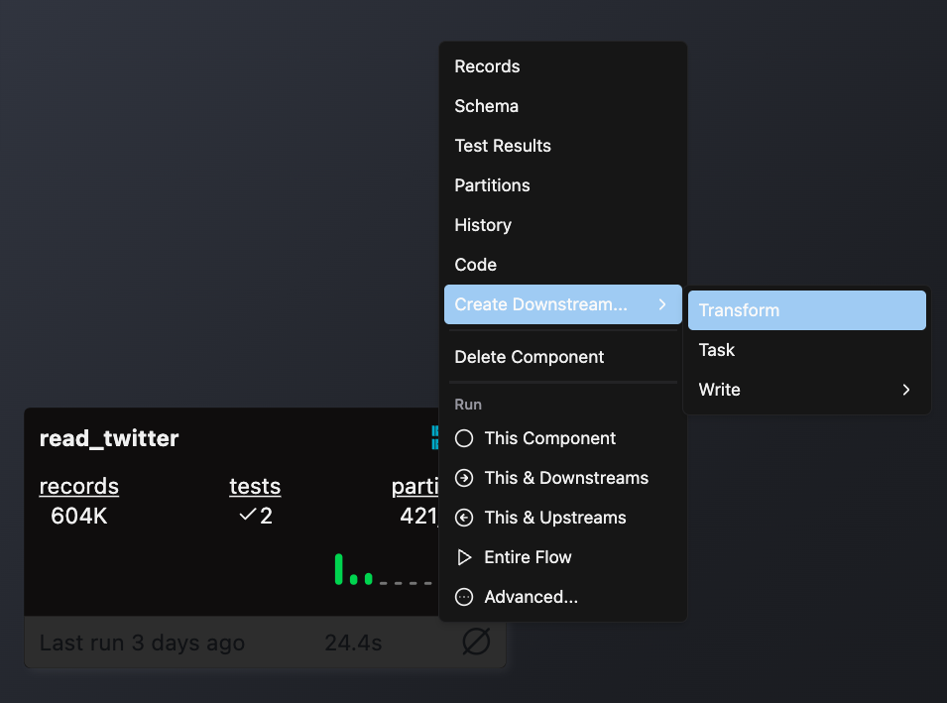
Task: Click the slashed circle icon in card footer
Action: (x=476, y=642)
